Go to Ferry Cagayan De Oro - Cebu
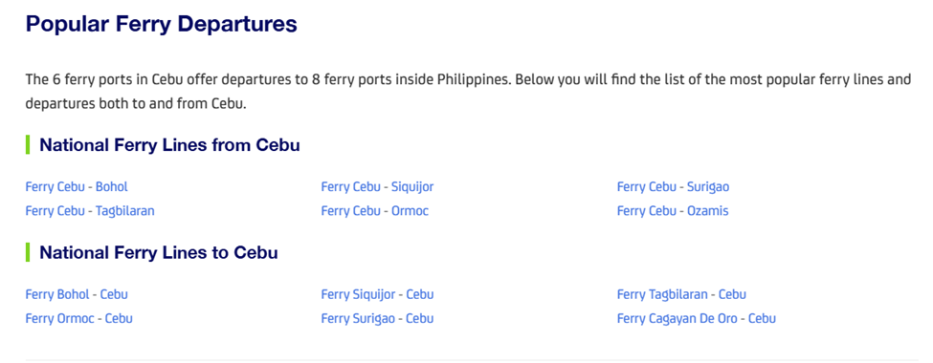933x363 pixels. pos(697,318)
